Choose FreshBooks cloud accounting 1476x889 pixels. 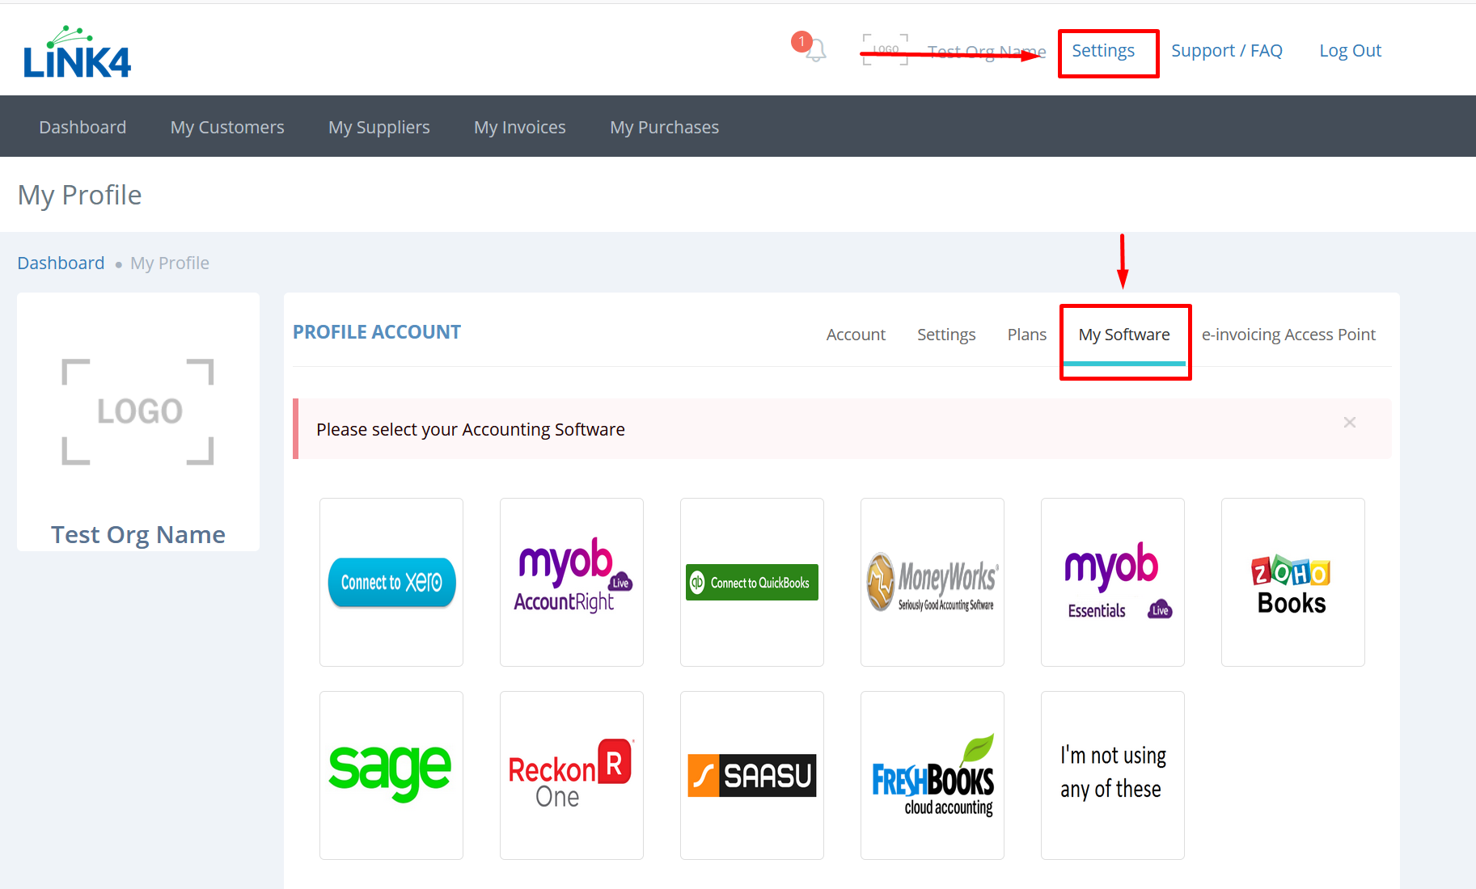pos(933,775)
